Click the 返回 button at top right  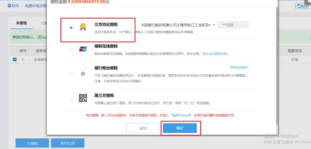(x=303, y=6)
